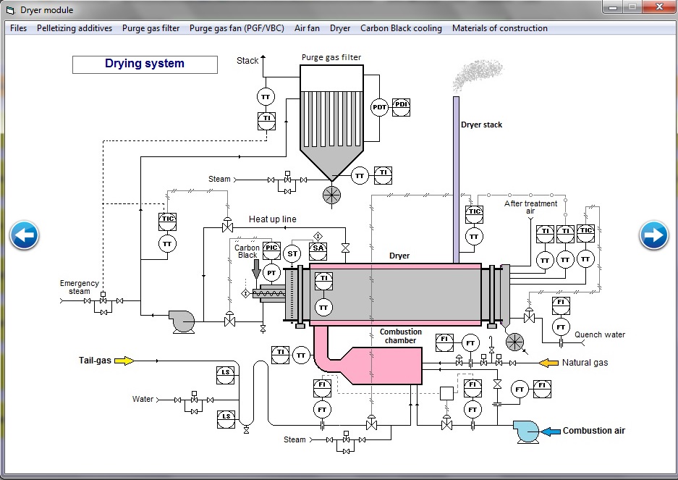Minimize the Dryer module window
Viewport: 678px width, 480px height.
pyautogui.click(x=612, y=7)
